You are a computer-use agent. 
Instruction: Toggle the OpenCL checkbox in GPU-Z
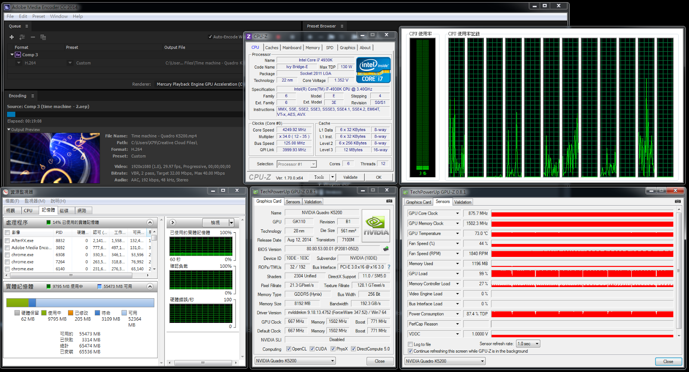289,349
